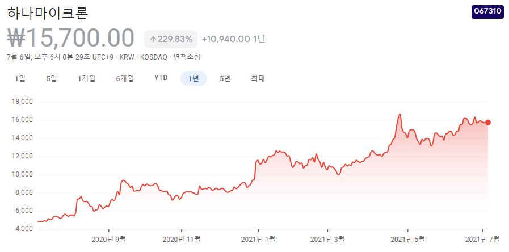Switch chart to 5년 range

(225, 78)
